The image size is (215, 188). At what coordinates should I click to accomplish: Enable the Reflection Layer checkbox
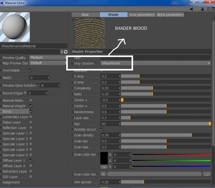pos(31,128)
